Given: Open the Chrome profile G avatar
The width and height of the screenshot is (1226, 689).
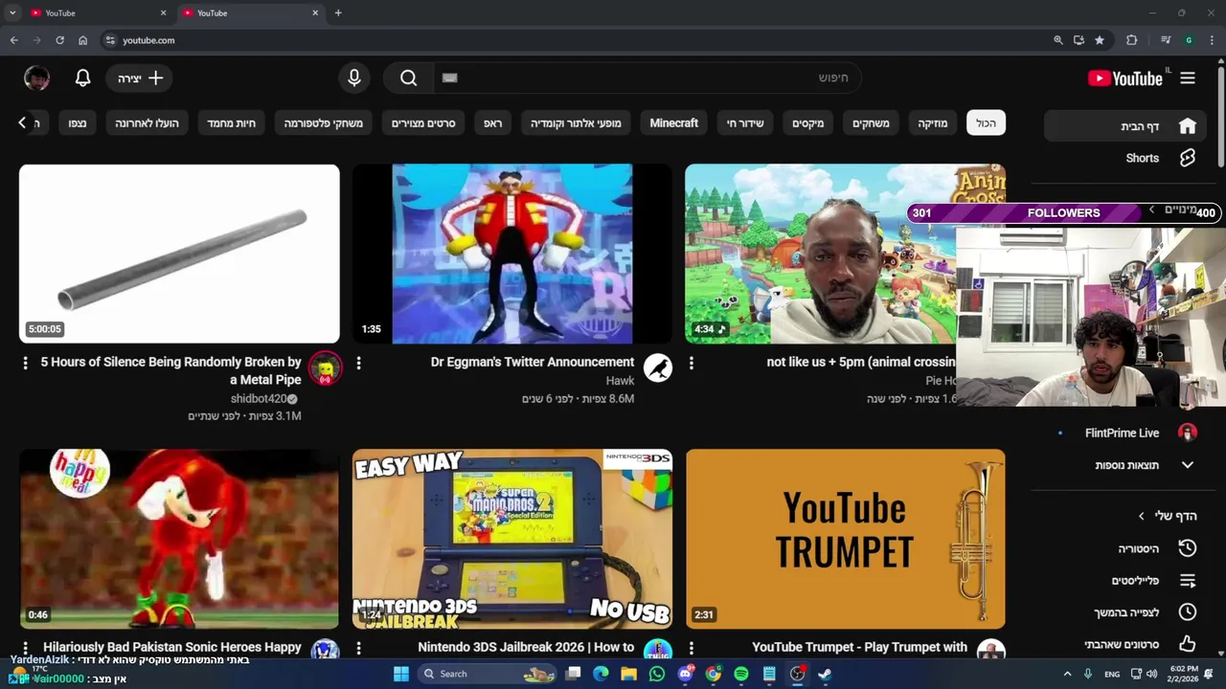Looking at the screenshot, I should 1189,40.
